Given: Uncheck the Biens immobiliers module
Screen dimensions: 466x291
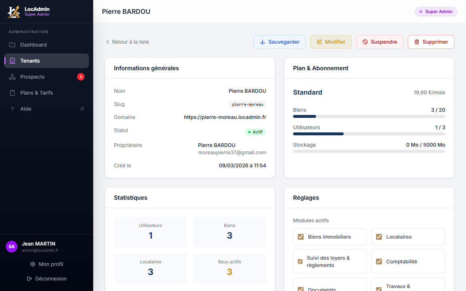Looking at the screenshot, I should coord(300,236).
